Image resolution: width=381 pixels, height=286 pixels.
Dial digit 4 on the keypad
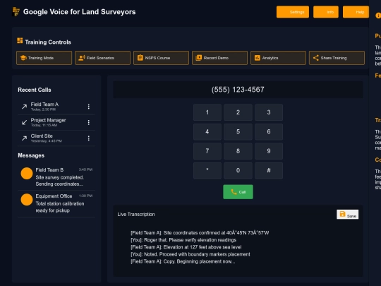[x=207, y=132]
